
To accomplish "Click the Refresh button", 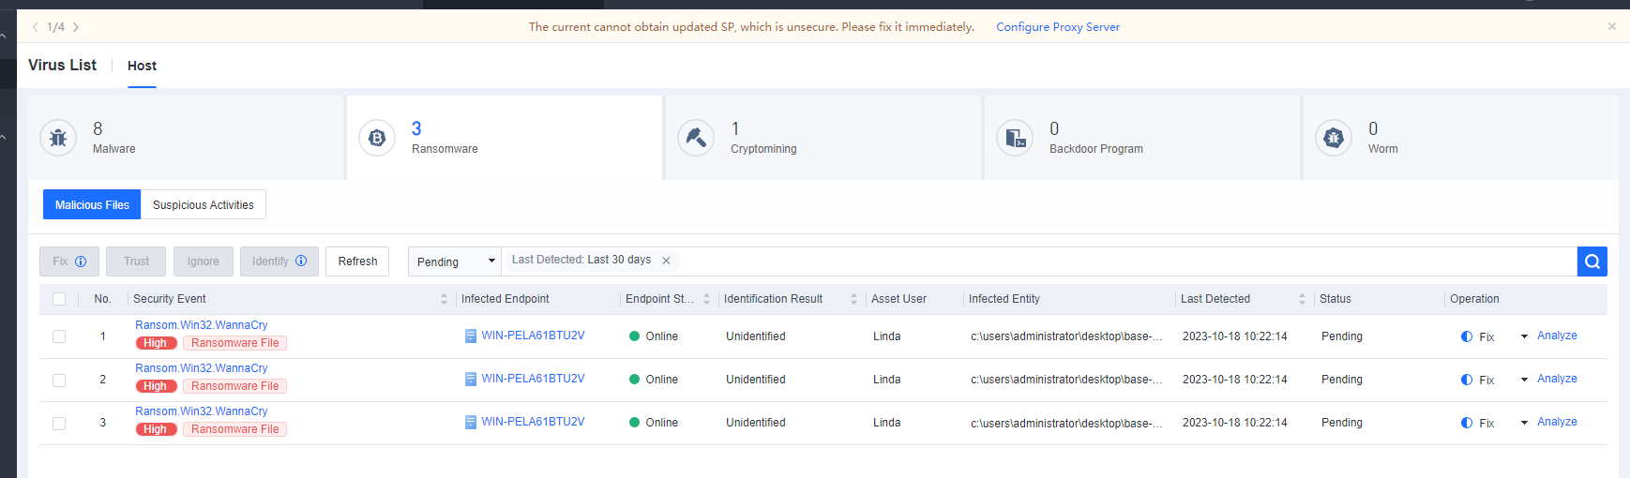I will coord(357,261).
